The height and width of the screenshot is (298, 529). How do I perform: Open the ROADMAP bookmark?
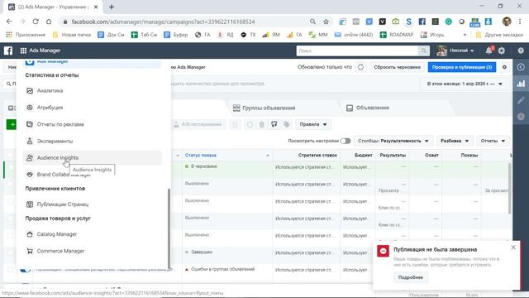coord(397,35)
